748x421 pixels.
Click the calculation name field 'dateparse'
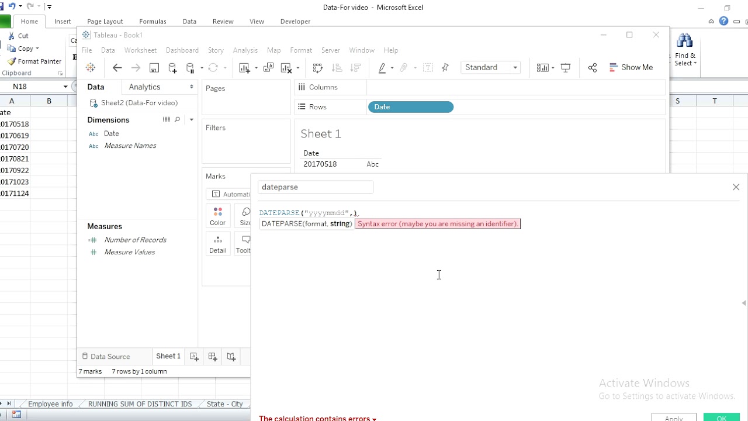click(x=316, y=187)
